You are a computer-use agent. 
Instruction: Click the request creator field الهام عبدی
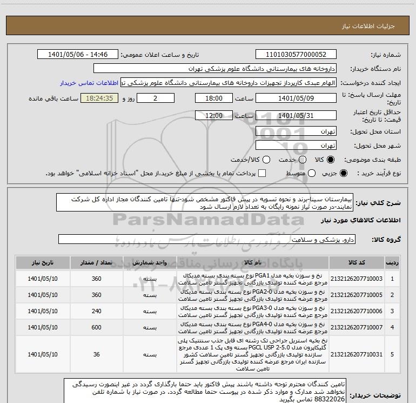(x=229, y=83)
